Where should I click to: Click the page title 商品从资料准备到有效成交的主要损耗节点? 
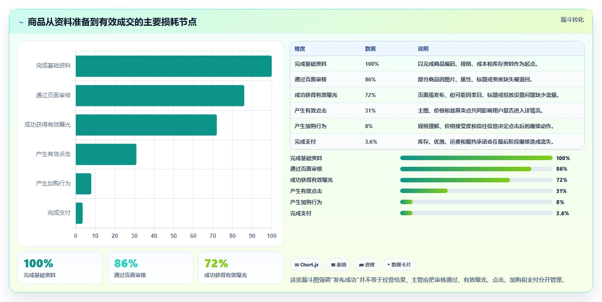pos(112,22)
